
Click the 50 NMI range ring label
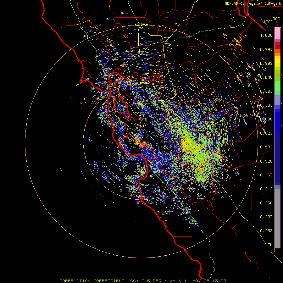[141, 83]
